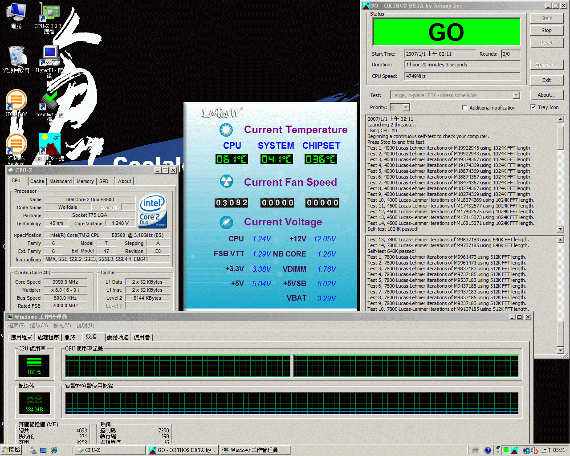The image size is (570, 456).
Task: Click the ORTHOS title bar volcano icon
Action: pyautogui.click(x=366, y=6)
